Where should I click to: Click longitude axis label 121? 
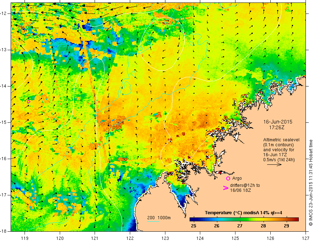pos(95,238)
